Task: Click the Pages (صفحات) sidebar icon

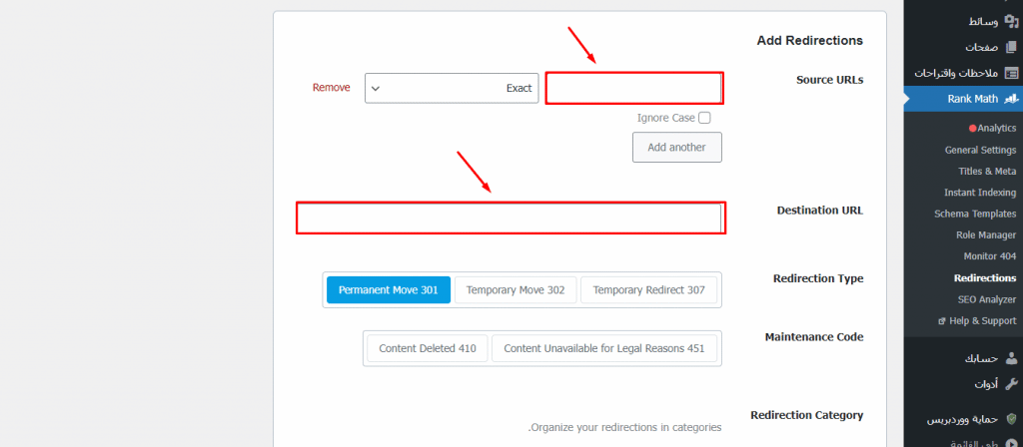Action: (1011, 47)
